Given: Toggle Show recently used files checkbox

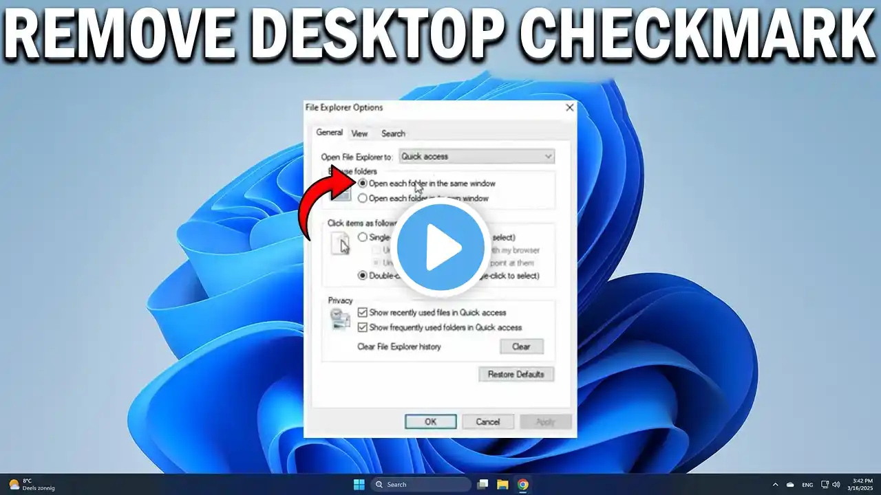Looking at the screenshot, I should click(362, 312).
